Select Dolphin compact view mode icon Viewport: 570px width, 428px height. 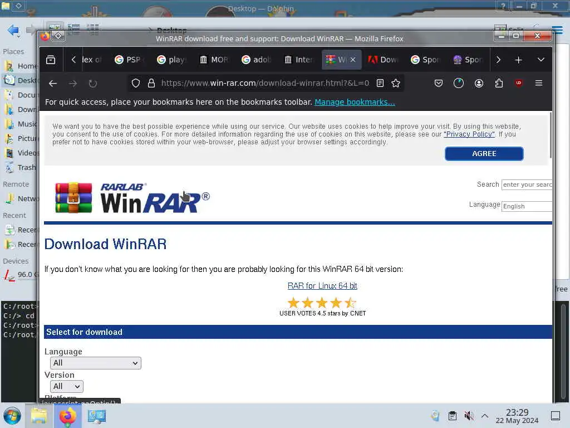(x=74, y=29)
